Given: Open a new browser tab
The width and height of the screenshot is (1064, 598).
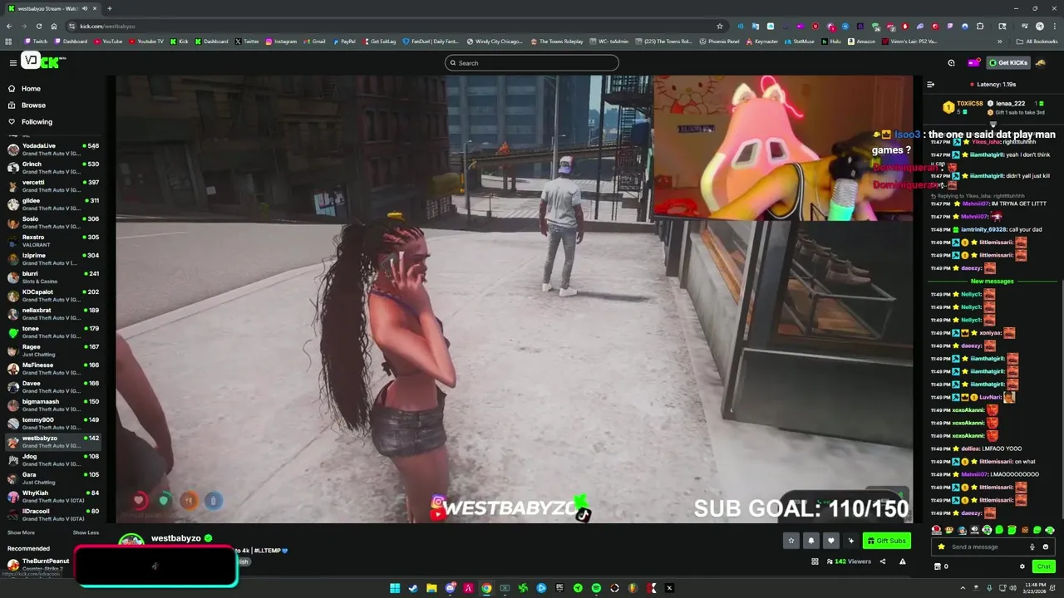Looking at the screenshot, I should [x=109, y=8].
